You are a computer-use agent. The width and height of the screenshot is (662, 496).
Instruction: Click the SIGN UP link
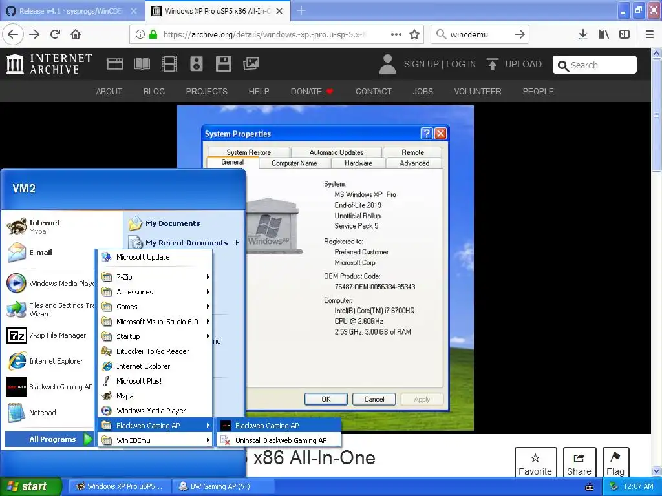coord(422,64)
